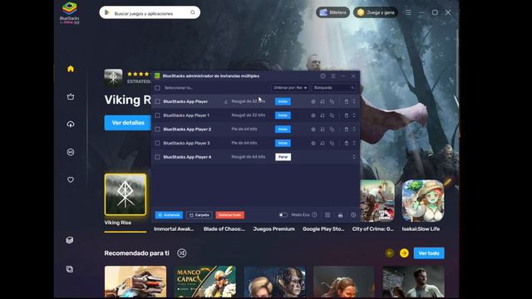The height and width of the screenshot is (299, 532).
Task: Click the Ver todo button
Action: (429, 253)
